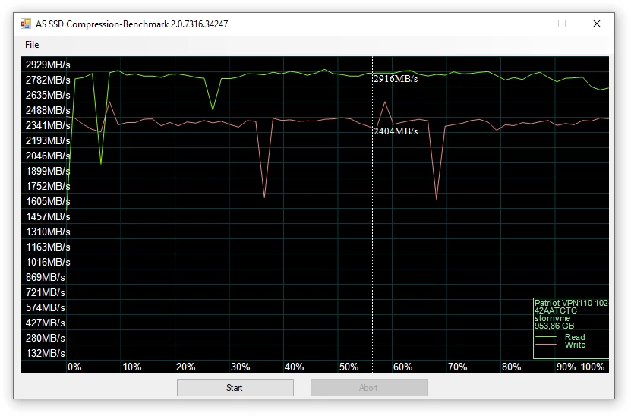631x416 pixels.
Task: Select the 427MB/s axis label
Action: (45, 323)
